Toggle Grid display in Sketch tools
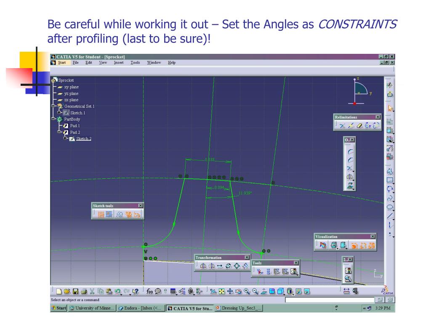This screenshot has height=323, width=431. 101,214
